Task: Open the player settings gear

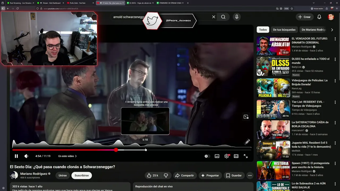Action: pyautogui.click(x=227, y=156)
